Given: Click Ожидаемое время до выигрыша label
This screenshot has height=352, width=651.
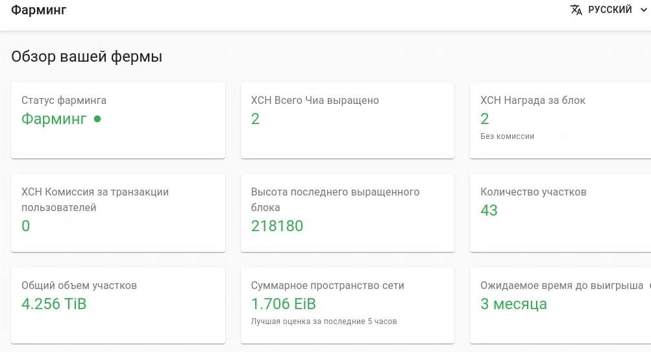Looking at the screenshot, I should pyautogui.click(x=561, y=286).
